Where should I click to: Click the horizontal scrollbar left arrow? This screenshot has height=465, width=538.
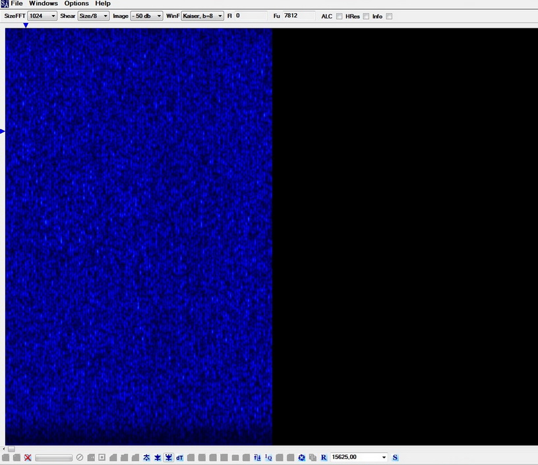click(x=4, y=449)
